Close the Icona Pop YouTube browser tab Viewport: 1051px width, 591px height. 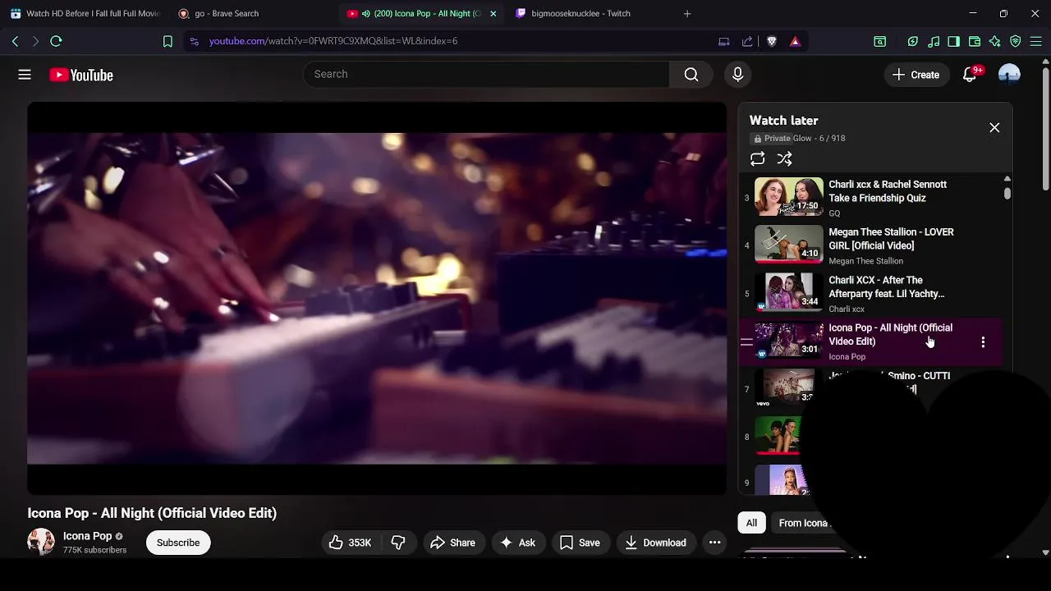pos(493,13)
